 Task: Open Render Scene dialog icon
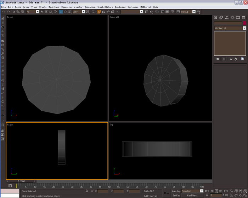pos(178,12)
